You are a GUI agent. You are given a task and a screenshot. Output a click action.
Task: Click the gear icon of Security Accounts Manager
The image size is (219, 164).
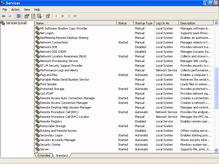click(x=38, y=140)
